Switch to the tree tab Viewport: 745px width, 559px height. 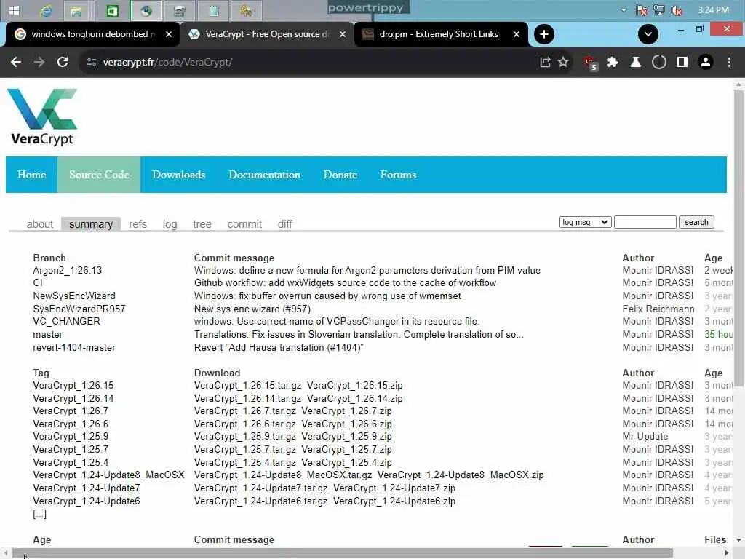[x=202, y=224]
